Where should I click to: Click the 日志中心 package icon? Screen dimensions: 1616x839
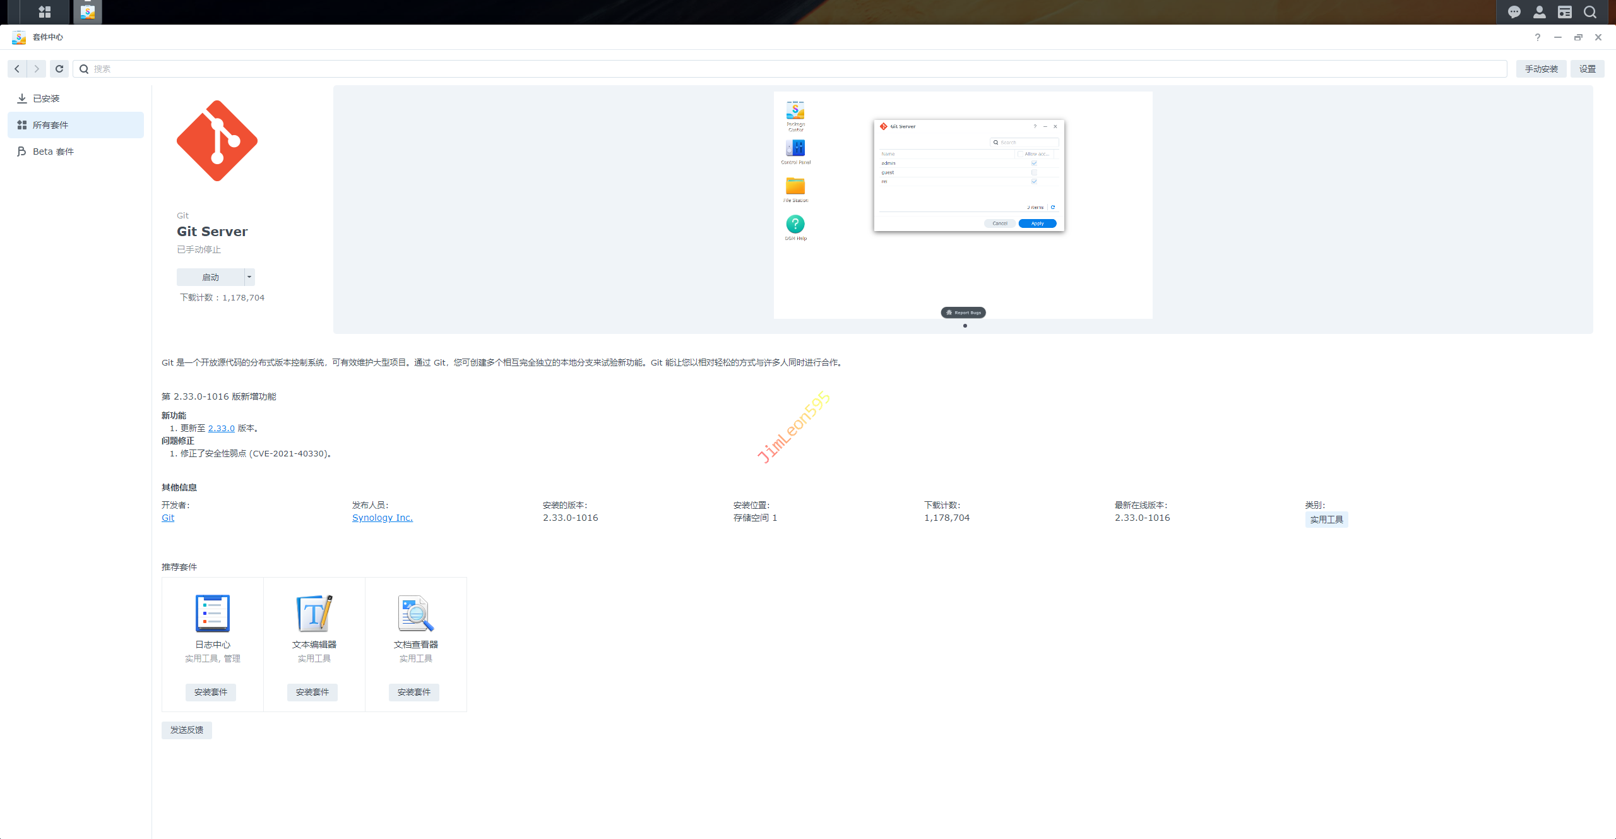point(213,613)
